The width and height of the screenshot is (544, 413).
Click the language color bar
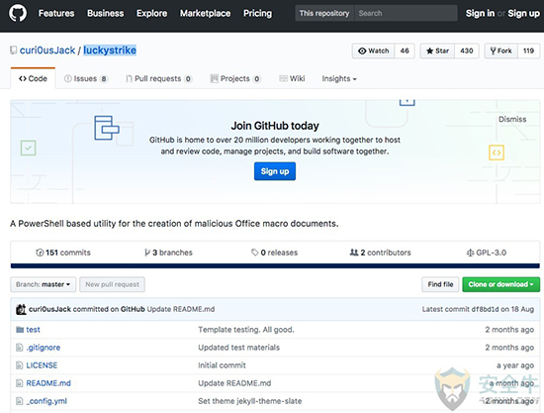click(275, 266)
